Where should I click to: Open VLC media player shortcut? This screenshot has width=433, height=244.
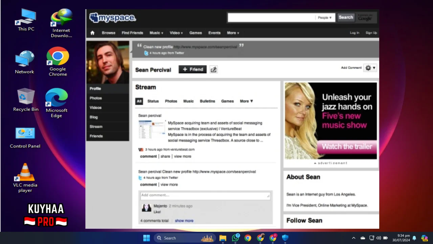pyautogui.click(x=25, y=178)
